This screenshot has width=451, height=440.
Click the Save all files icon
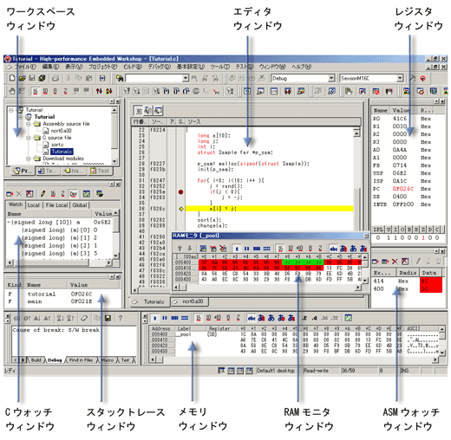42,78
